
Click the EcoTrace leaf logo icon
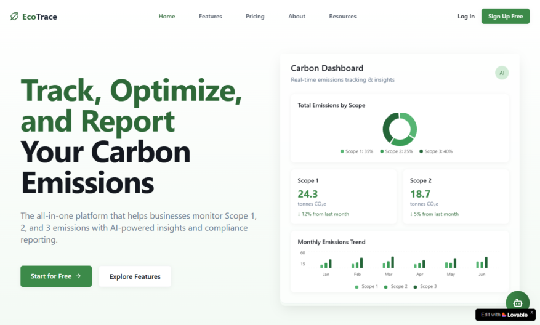click(x=14, y=16)
